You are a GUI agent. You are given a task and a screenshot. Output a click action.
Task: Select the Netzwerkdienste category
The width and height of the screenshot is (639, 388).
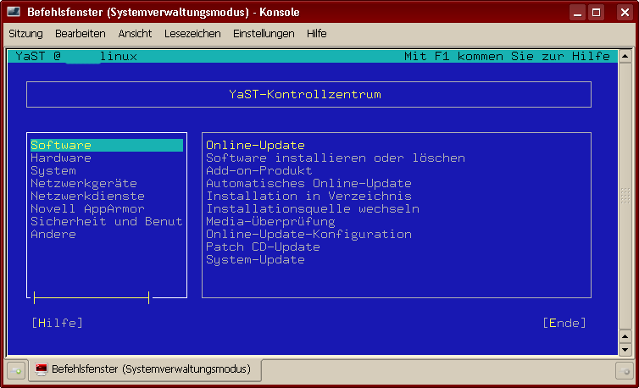point(87,196)
